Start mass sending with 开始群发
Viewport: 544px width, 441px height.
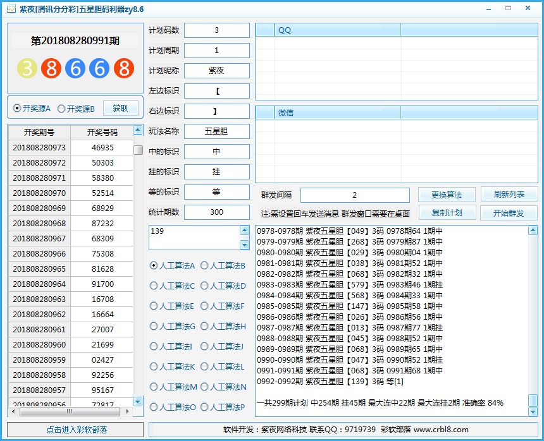[x=509, y=213]
